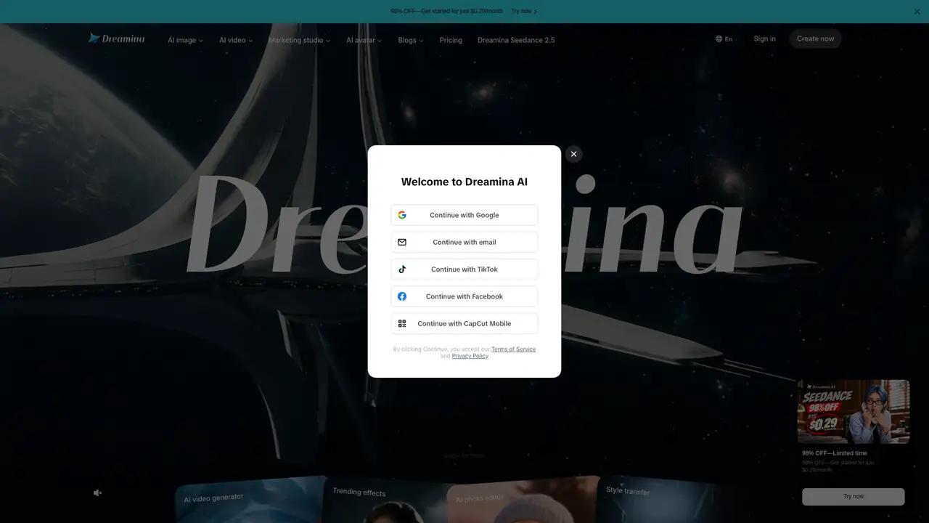Toggle the sound speaker icon
Screen dimensions: 929x523
[x=97, y=492]
